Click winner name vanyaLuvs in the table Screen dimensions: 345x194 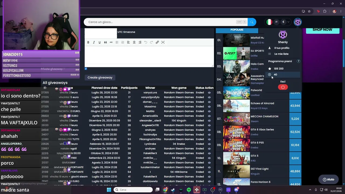[150, 93]
